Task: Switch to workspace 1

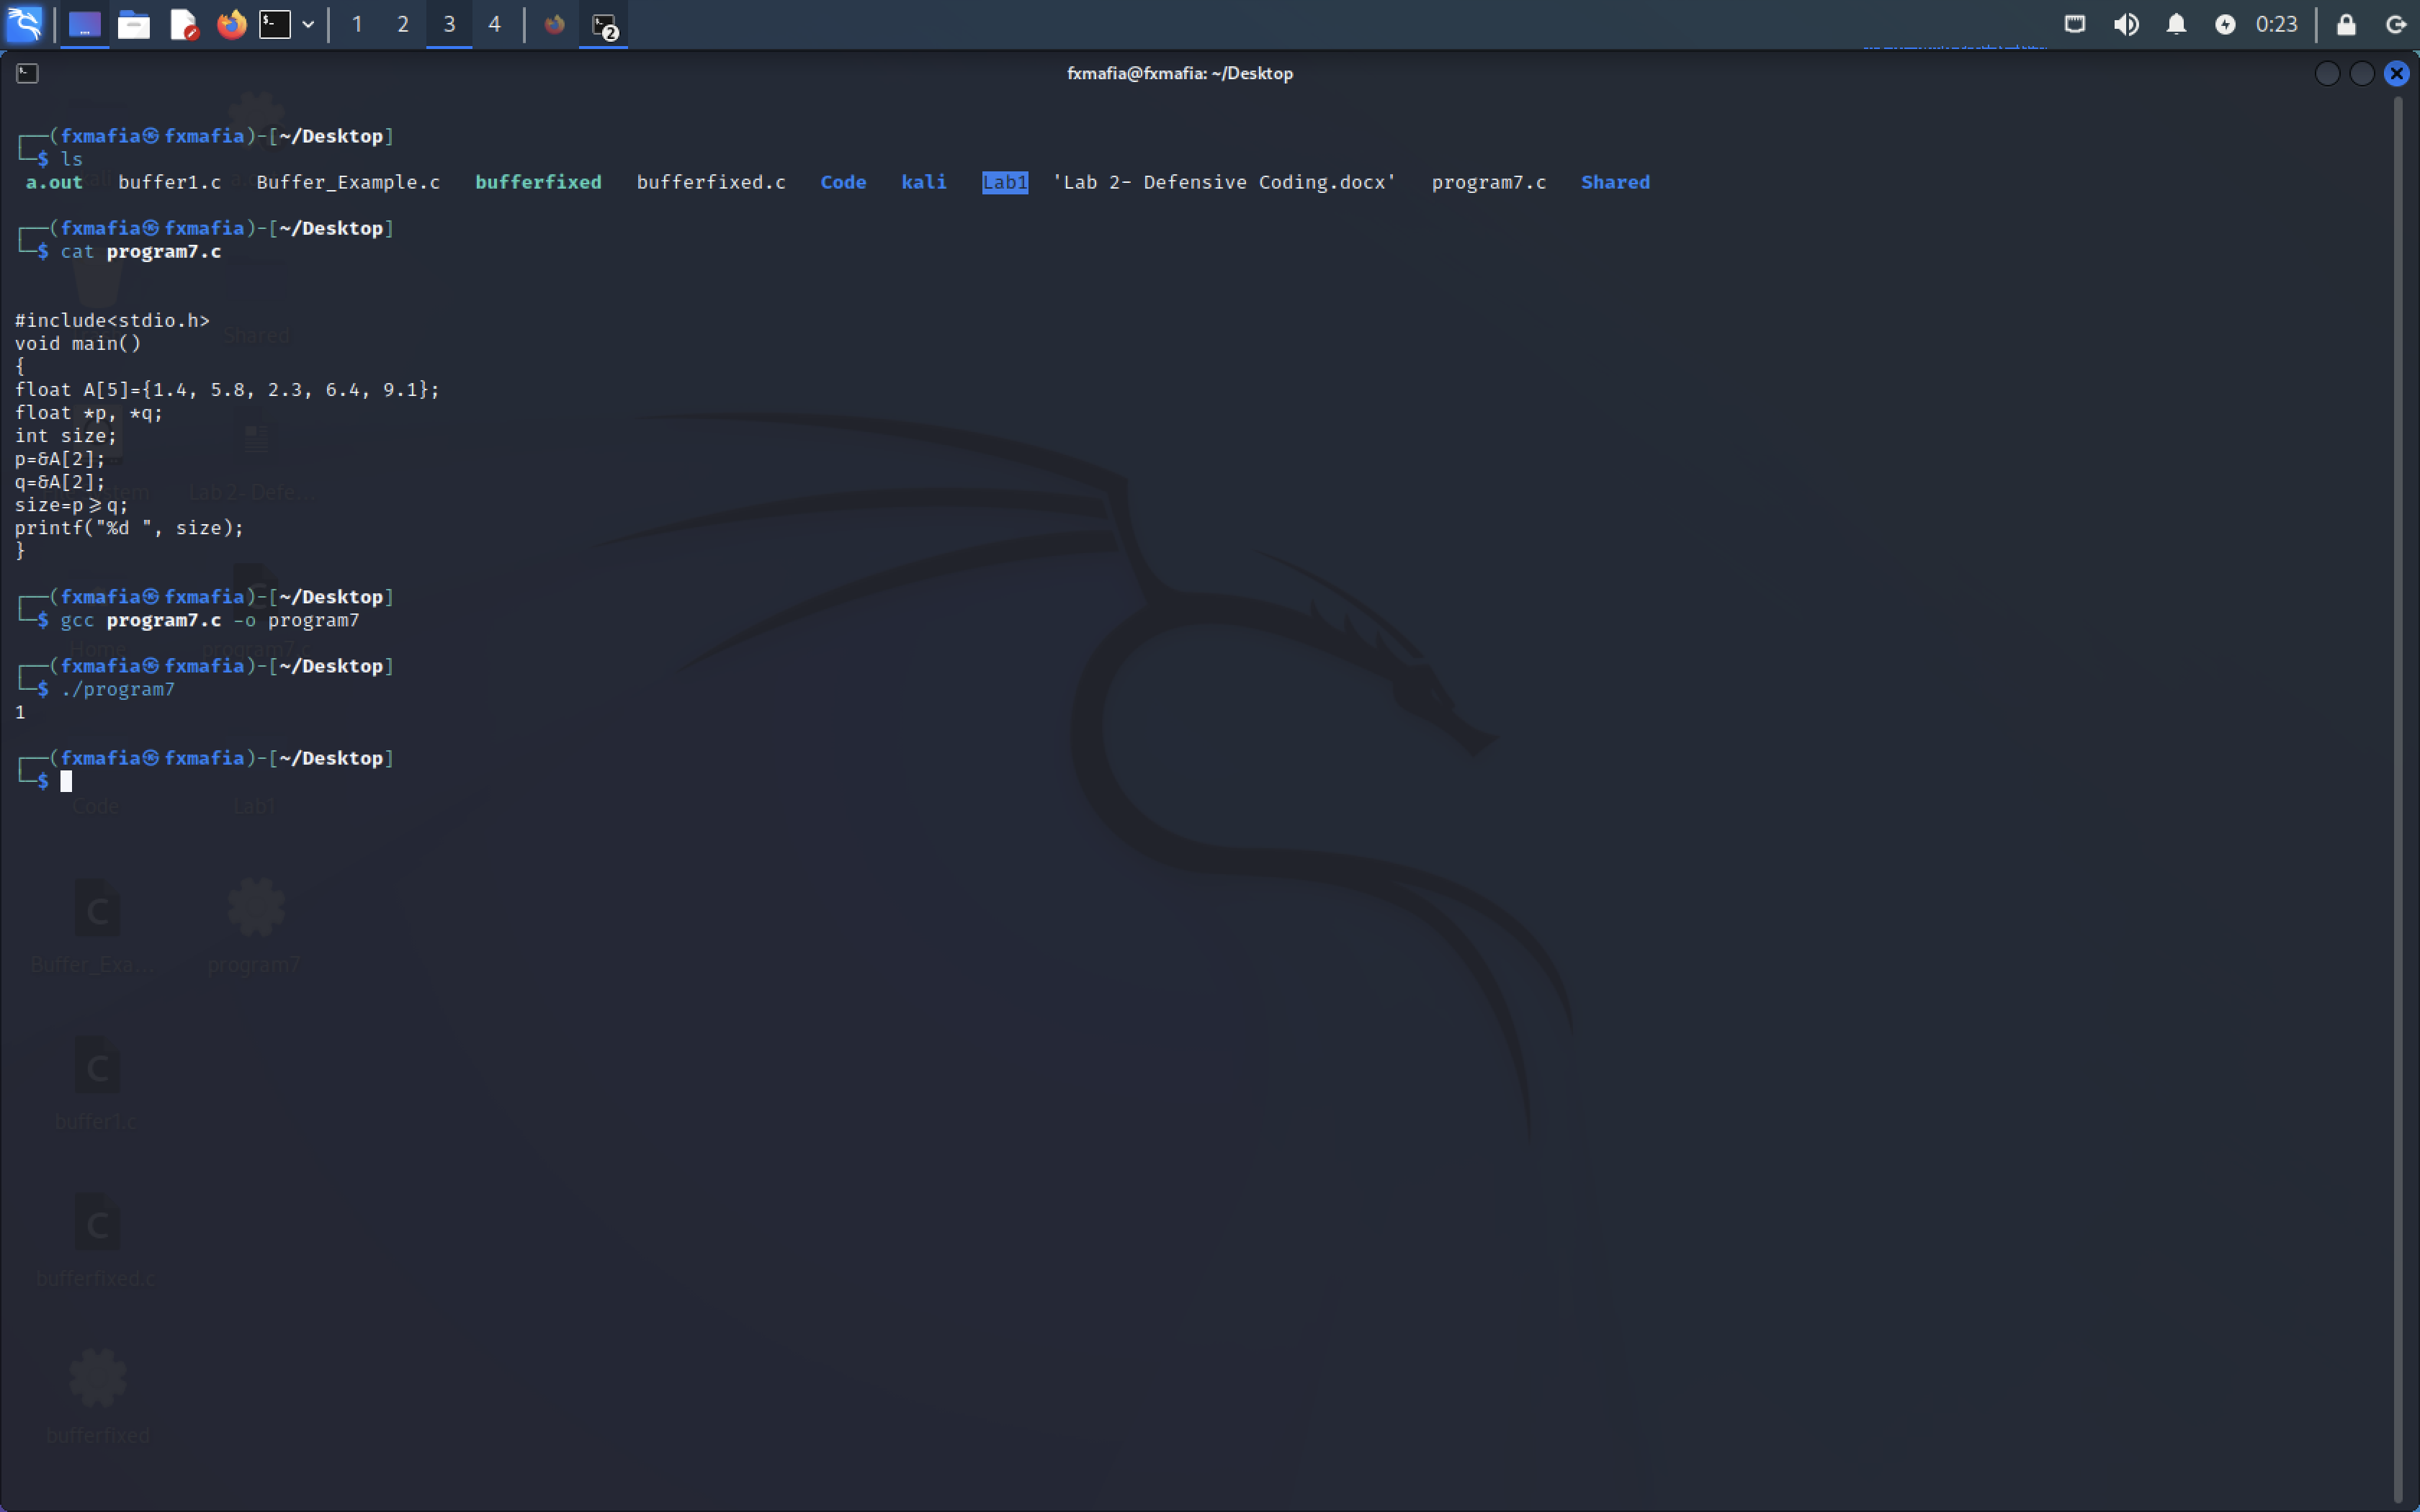Action: pyautogui.click(x=357, y=24)
